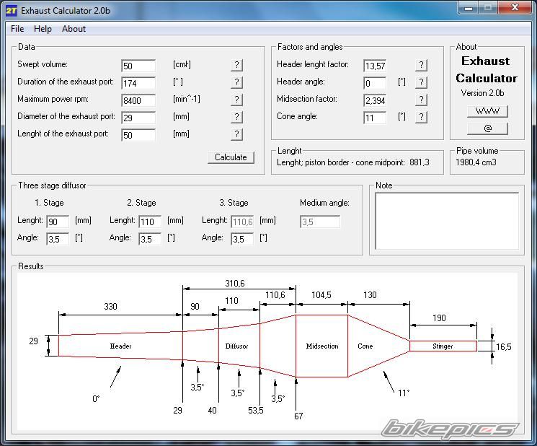Click the disabled 3. Stage Lenght field
The width and height of the screenshot is (537, 446).
point(242,222)
